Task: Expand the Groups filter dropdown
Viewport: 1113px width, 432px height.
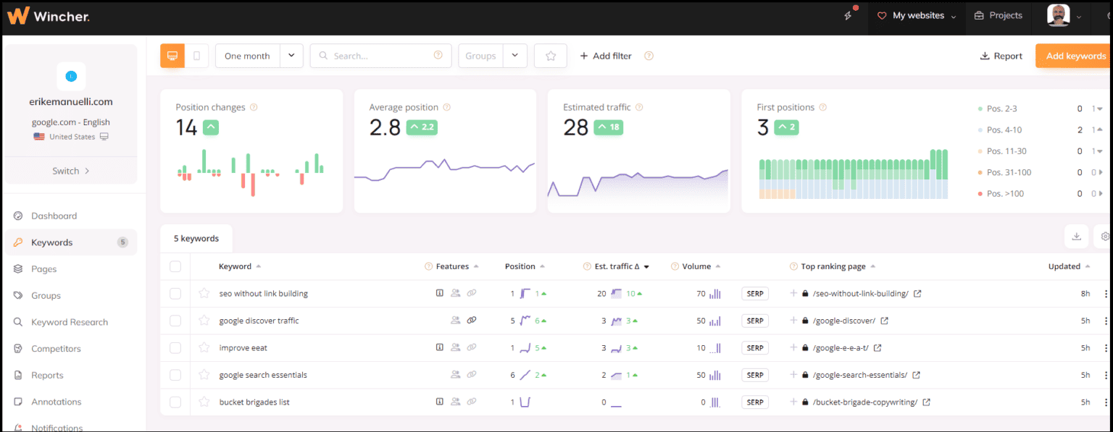Action: tap(515, 55)
